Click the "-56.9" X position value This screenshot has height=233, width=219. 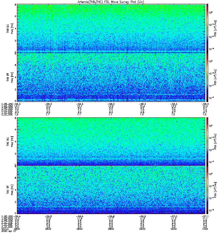click(142, 216)
